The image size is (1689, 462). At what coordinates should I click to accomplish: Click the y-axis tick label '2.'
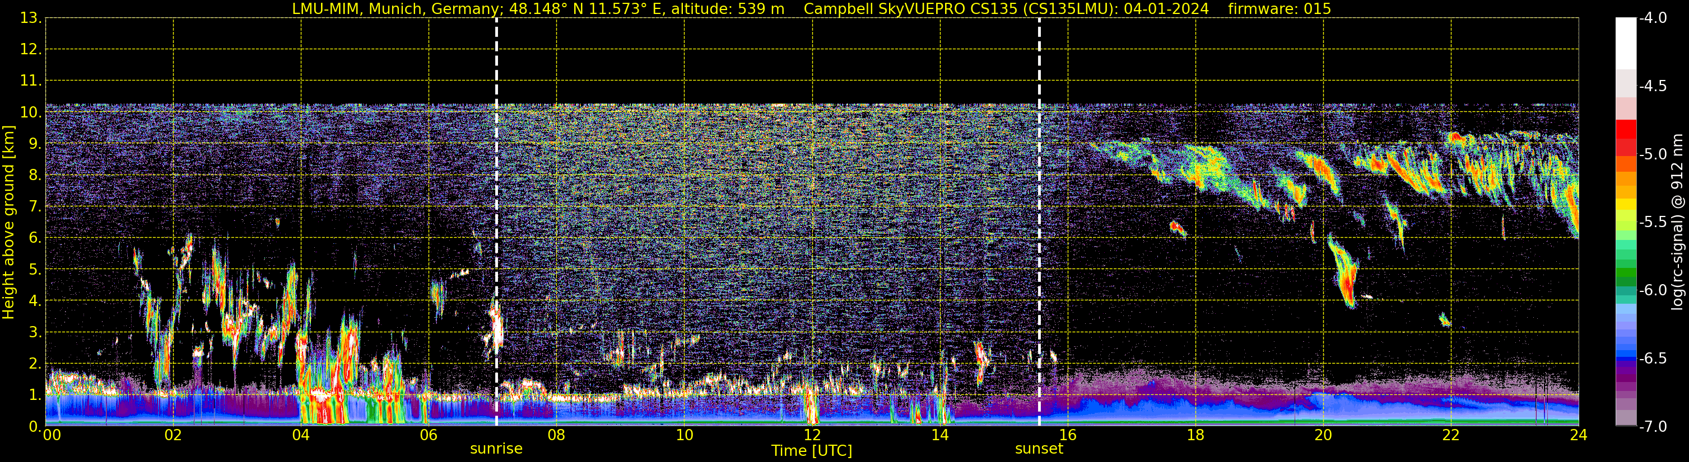tap(35, 364)
